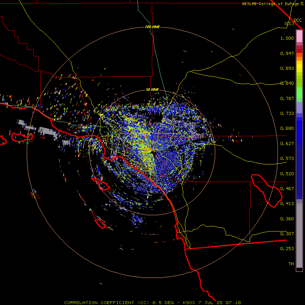Viewport: 305px width, 305px height.
Task: Click the 1.000 legend value
Action: (x=287, y=38)
